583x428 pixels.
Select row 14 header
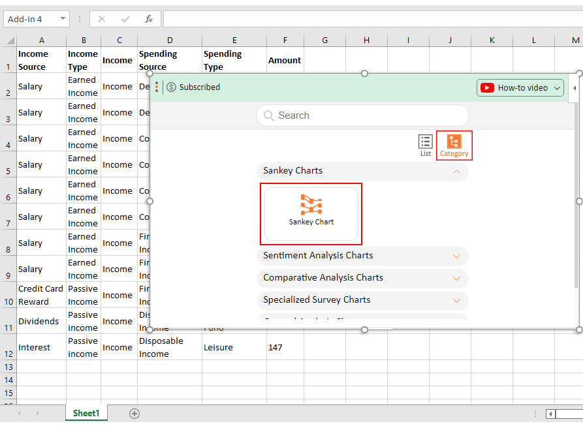coord(8,380)
